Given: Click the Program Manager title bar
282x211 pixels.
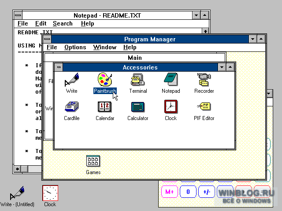Looking at the screenshot, I should coord(150,39).
